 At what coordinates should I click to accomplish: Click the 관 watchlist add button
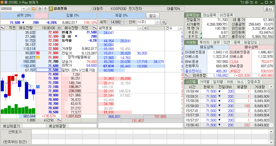point(40,9)
